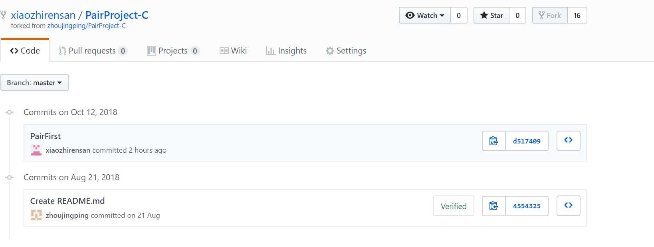
Task: Open upstream zhoujingping/PairProject-C link
Action: click(x=87, y=26)
